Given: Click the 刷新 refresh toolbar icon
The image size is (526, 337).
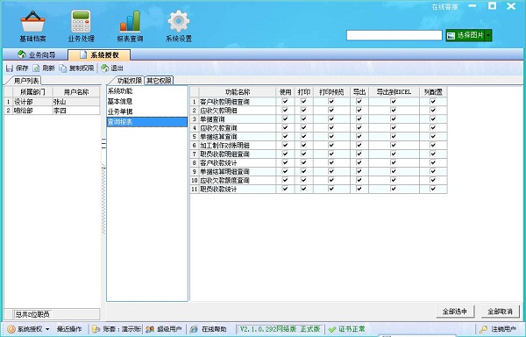Looking at the screenshot, I should [36, 68].
